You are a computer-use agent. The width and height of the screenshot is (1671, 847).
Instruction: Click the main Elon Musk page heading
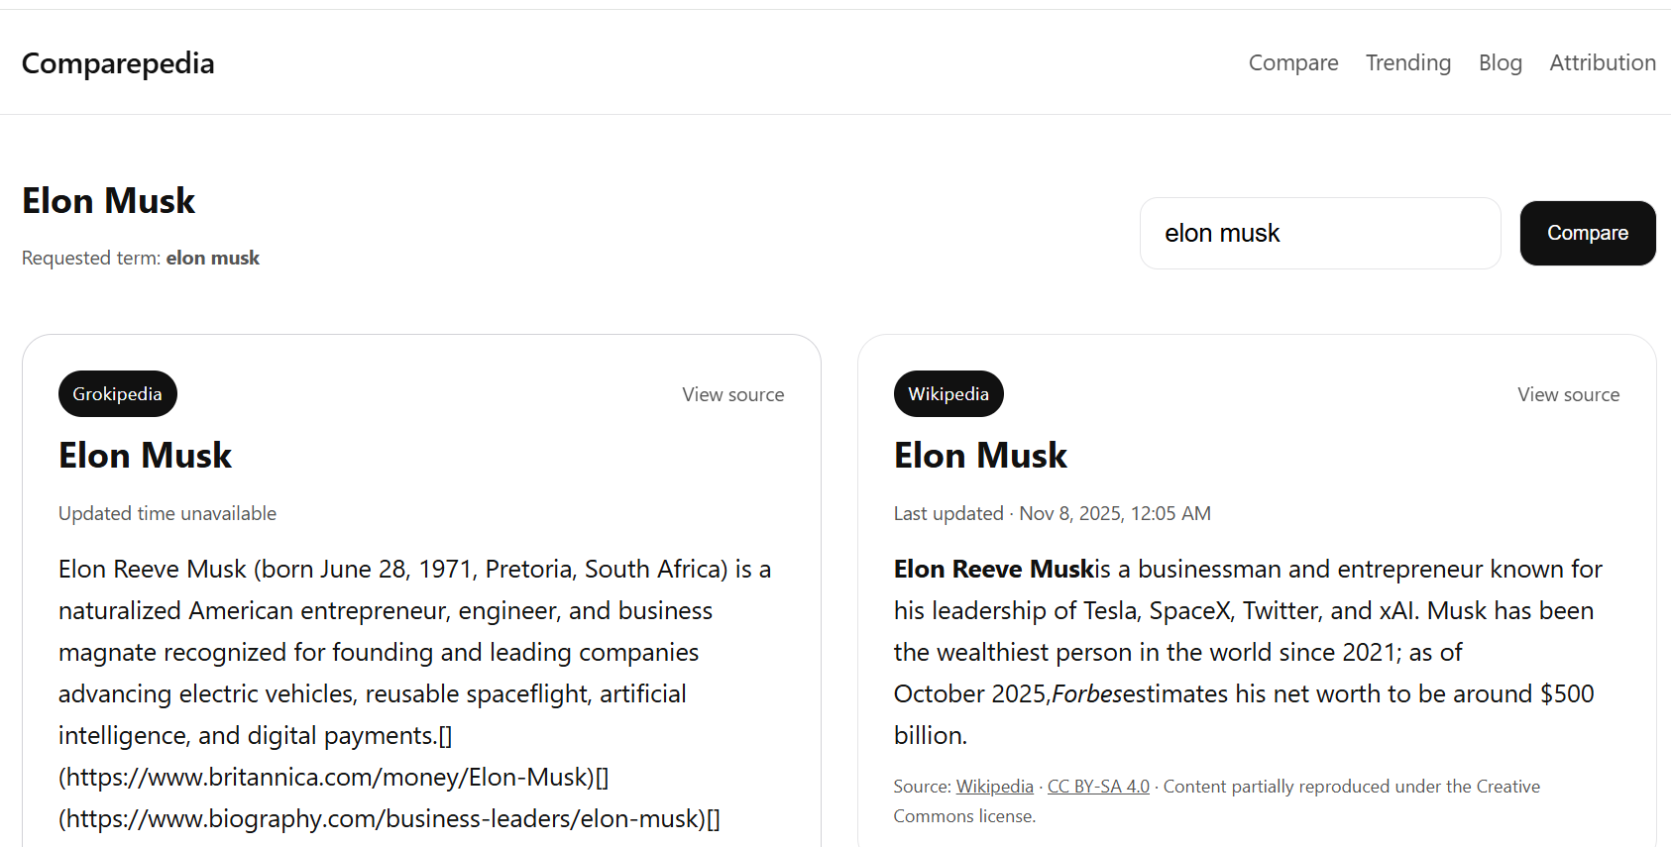108,200
